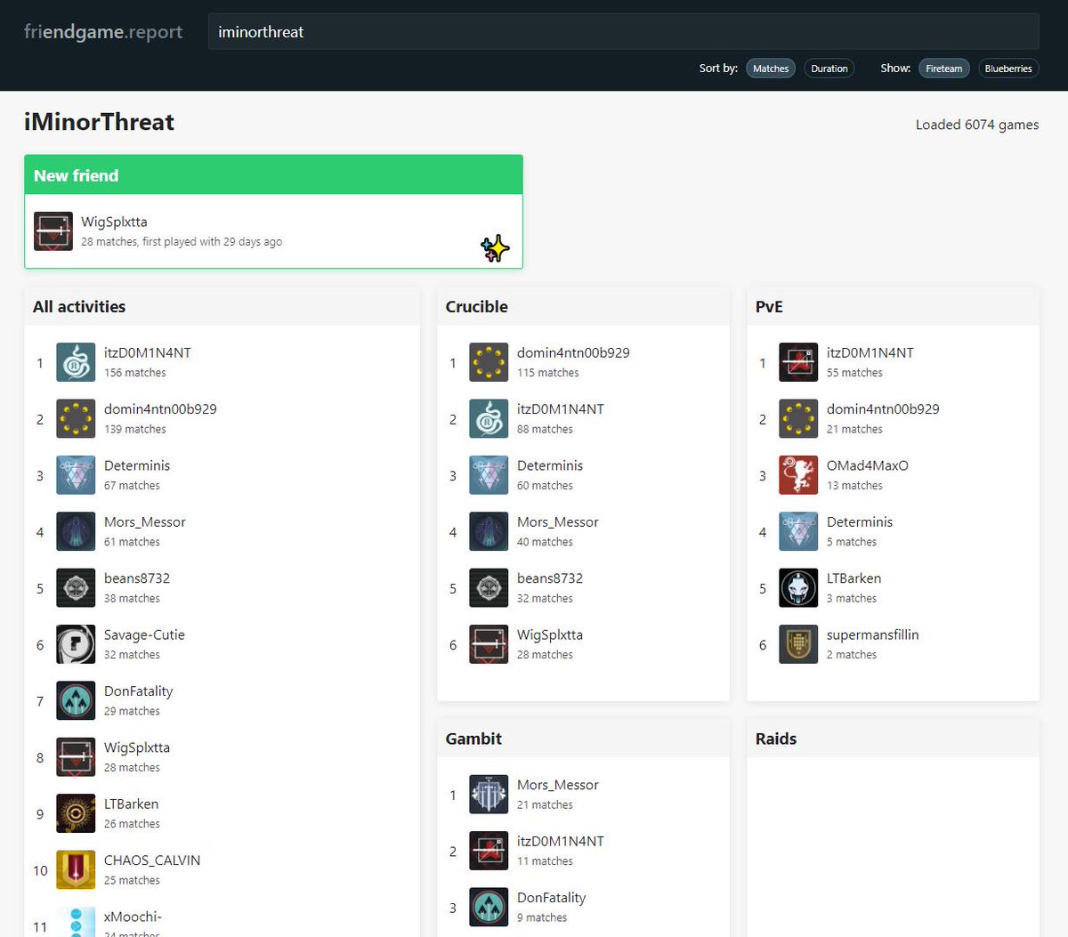This screenshot has height=937, width=1068.
Task: Click LTBarken's skull emblem in PvE list
Action: pos(798,588)
